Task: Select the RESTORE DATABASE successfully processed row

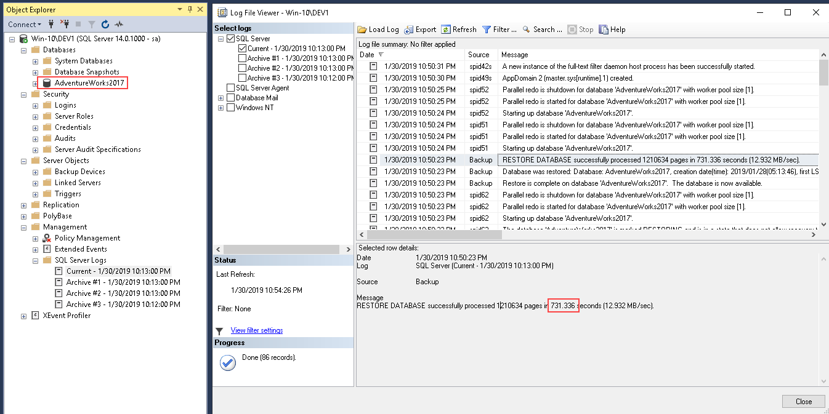Action: coord(588,160)
